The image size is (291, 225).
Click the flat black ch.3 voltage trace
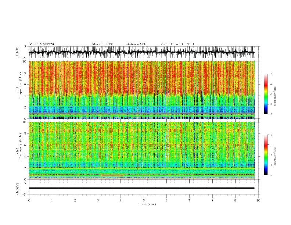click(141, 188)
